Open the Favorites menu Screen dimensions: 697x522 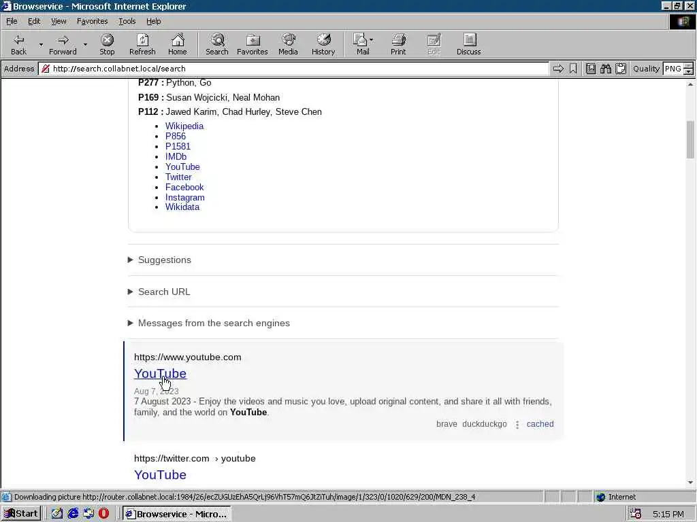(92, 21)
